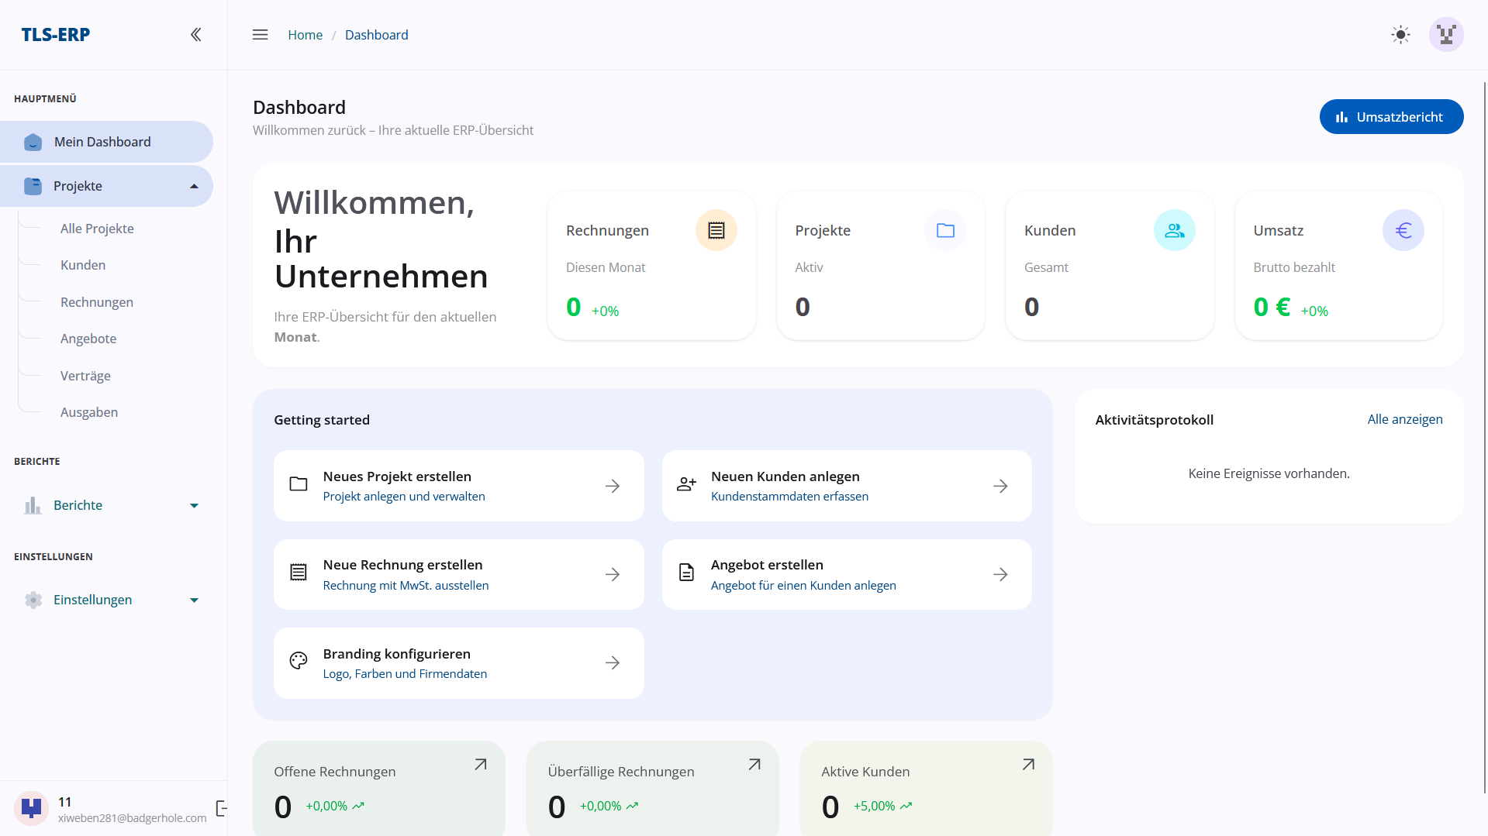Open Neue Rechnung erstellen
This screenshot has height=836, width=1488.
458,574
